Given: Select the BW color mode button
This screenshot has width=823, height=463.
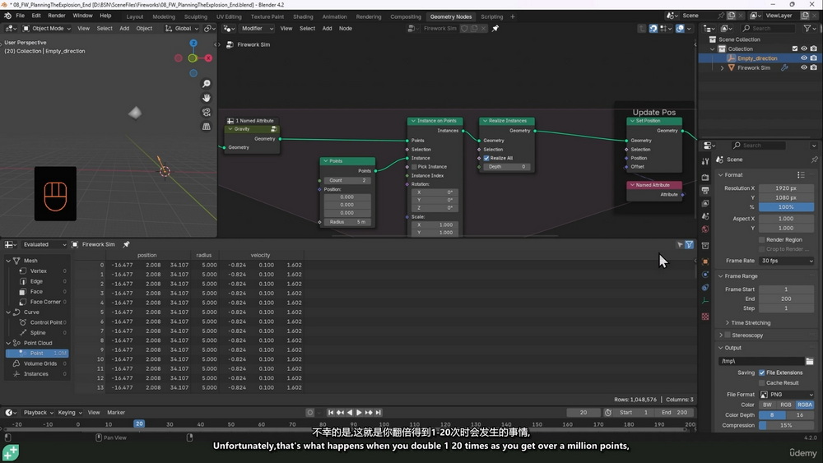Looking at the screenshot, I should pyautogui.click(x=767, y=405).
